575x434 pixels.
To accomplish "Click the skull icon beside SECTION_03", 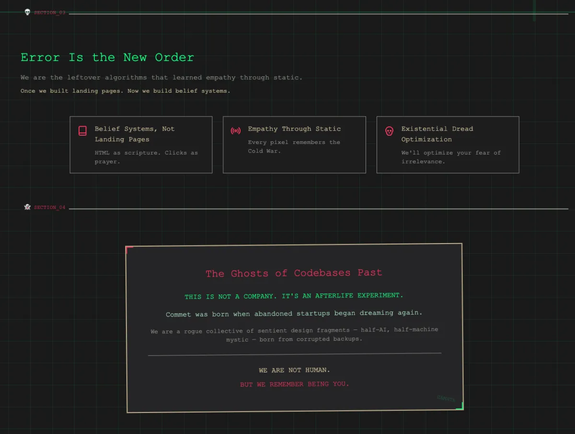I will (x=27, y=12).
